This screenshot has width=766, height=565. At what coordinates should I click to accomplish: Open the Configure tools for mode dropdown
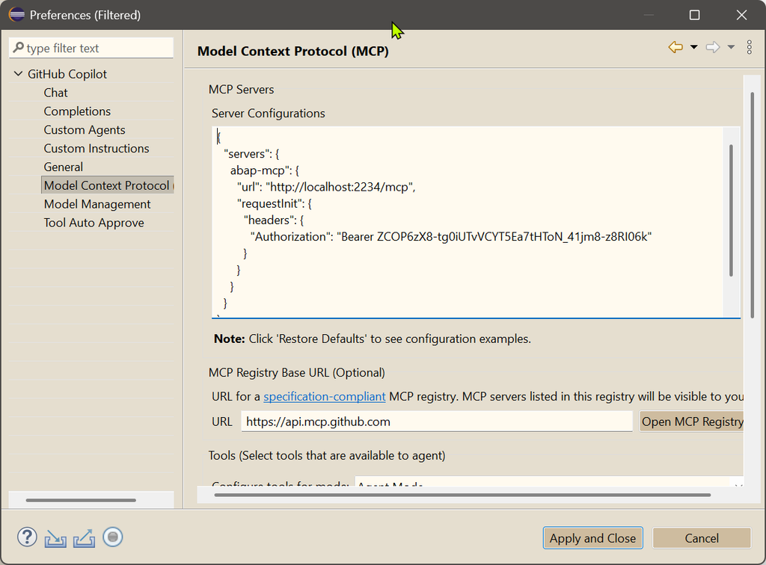pyautogui.click(x=548, y=483)
